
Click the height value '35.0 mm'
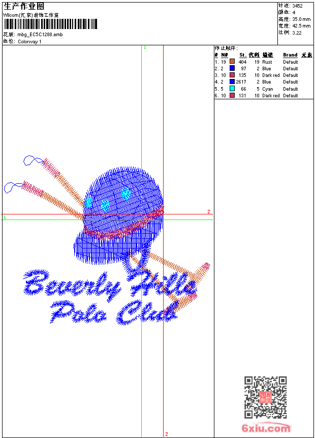[x=301, y=19]
